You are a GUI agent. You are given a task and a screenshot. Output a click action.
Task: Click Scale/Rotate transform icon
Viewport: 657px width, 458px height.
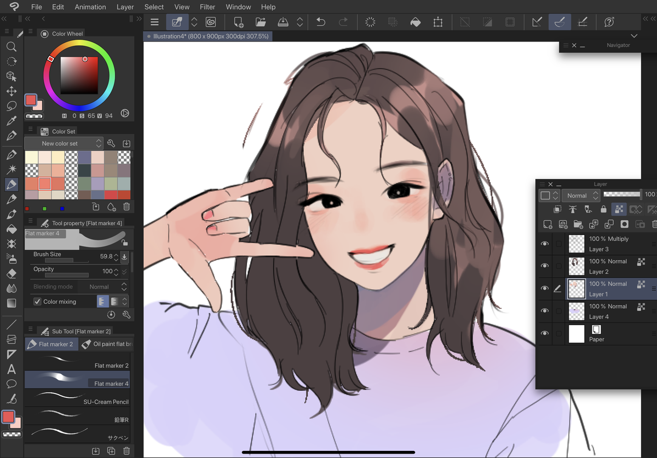(438, 22)
